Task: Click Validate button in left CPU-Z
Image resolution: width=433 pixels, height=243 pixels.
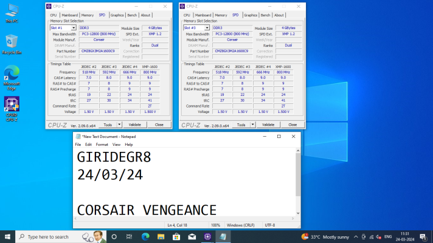Action: pos(135,125)
